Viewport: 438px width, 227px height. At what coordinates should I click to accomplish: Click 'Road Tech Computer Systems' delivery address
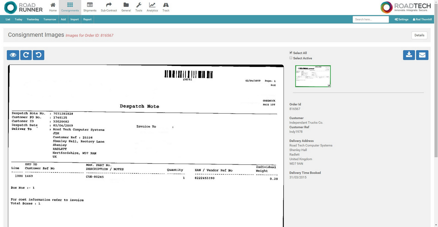point(311,145)
